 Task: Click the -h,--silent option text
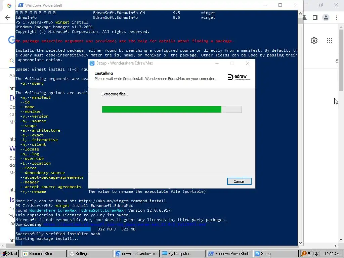[33, 144]
